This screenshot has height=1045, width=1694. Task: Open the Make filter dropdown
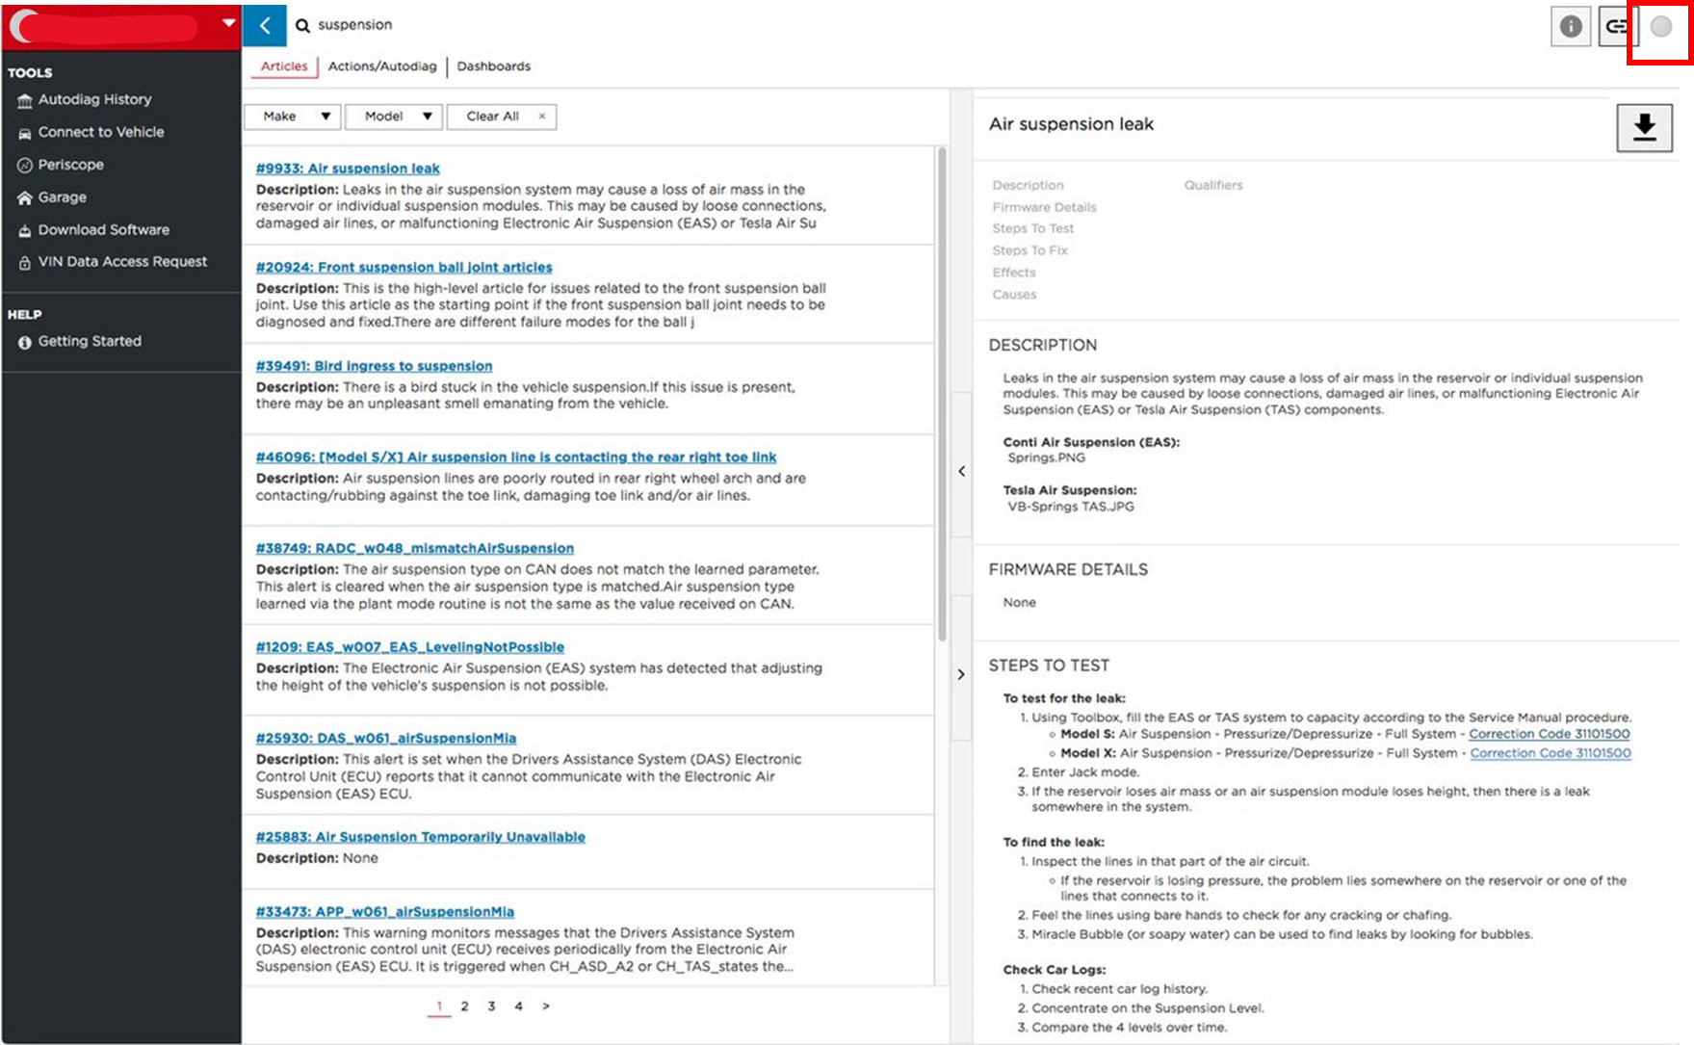click(x=292, y=117)
